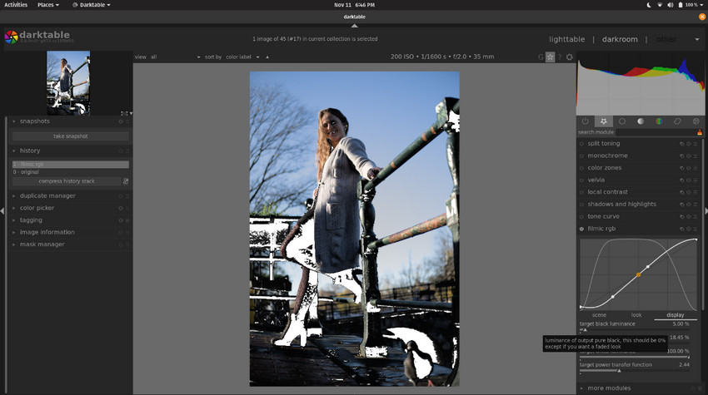Reset the monochrome module parameters
708x395 pixels.
689,156
